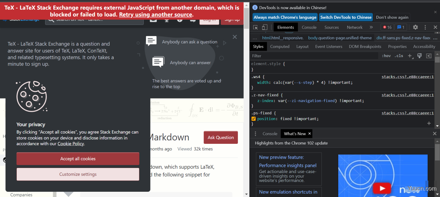Uncheck the position: fixed property checkbox
Screen dimensions: 440x197
[x=254, y=119]
